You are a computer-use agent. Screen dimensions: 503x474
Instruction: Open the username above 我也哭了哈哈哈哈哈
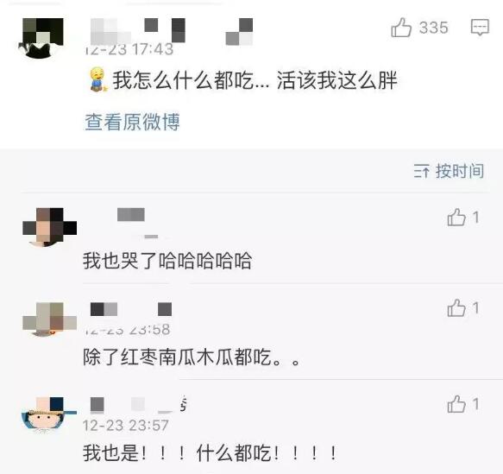pyautogui.click(x=131, y=215)
